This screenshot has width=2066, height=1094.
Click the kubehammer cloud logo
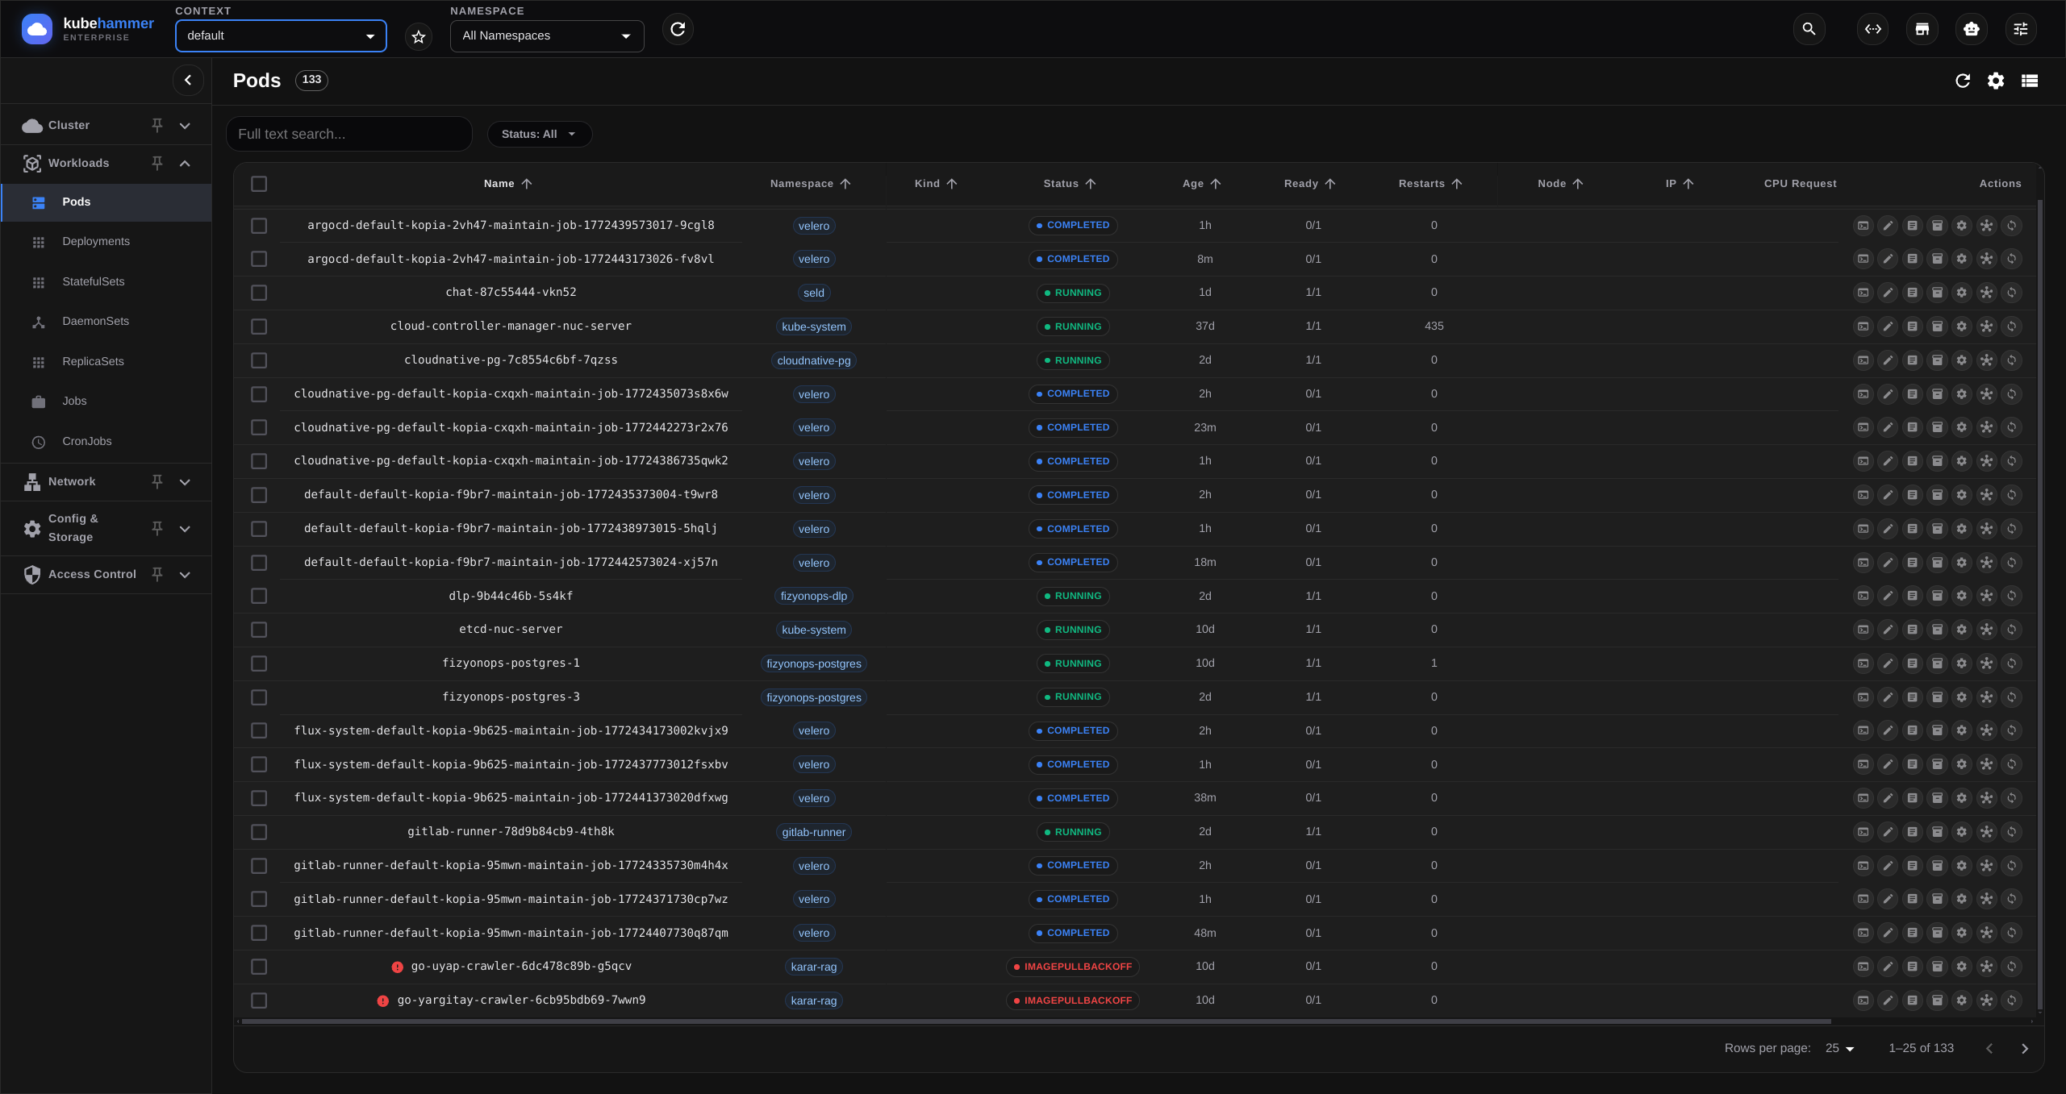[x=37, y=30]
